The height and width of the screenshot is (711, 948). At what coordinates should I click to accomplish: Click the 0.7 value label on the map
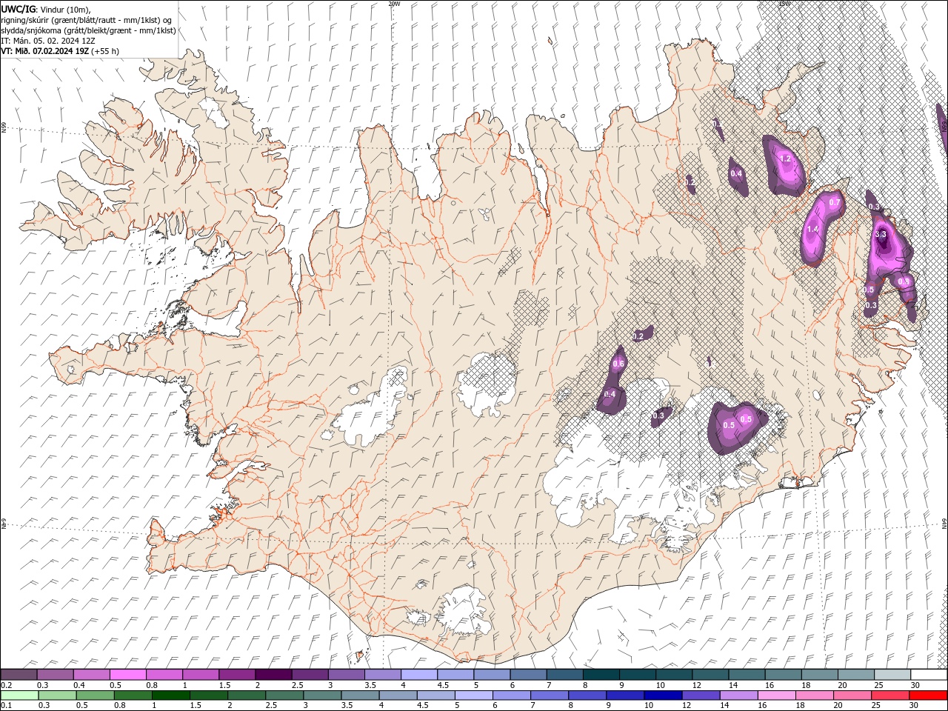[x=835, y=203]
